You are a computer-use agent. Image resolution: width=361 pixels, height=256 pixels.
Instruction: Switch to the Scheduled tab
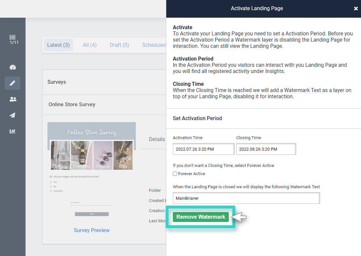154,45
